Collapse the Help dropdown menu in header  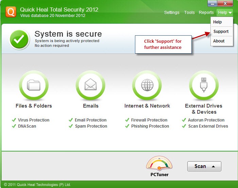[x=225, y=13]
